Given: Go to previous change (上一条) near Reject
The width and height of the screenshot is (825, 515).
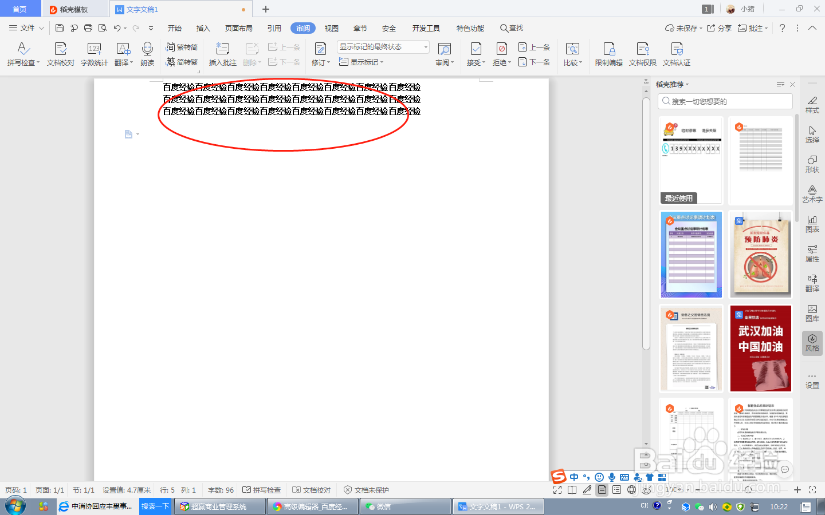Looking at the screenshot, I should tap(534, 47).
